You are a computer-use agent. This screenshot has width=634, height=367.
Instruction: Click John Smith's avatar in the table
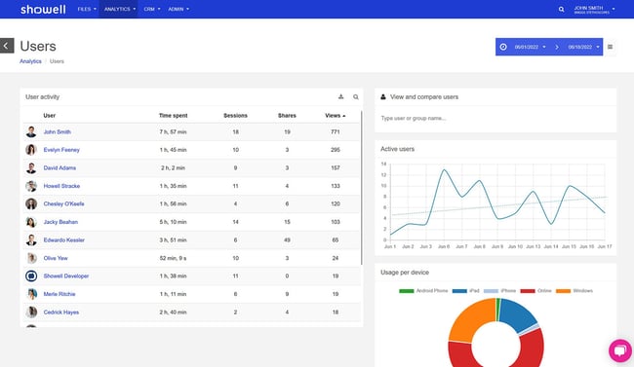coord(31,131)
